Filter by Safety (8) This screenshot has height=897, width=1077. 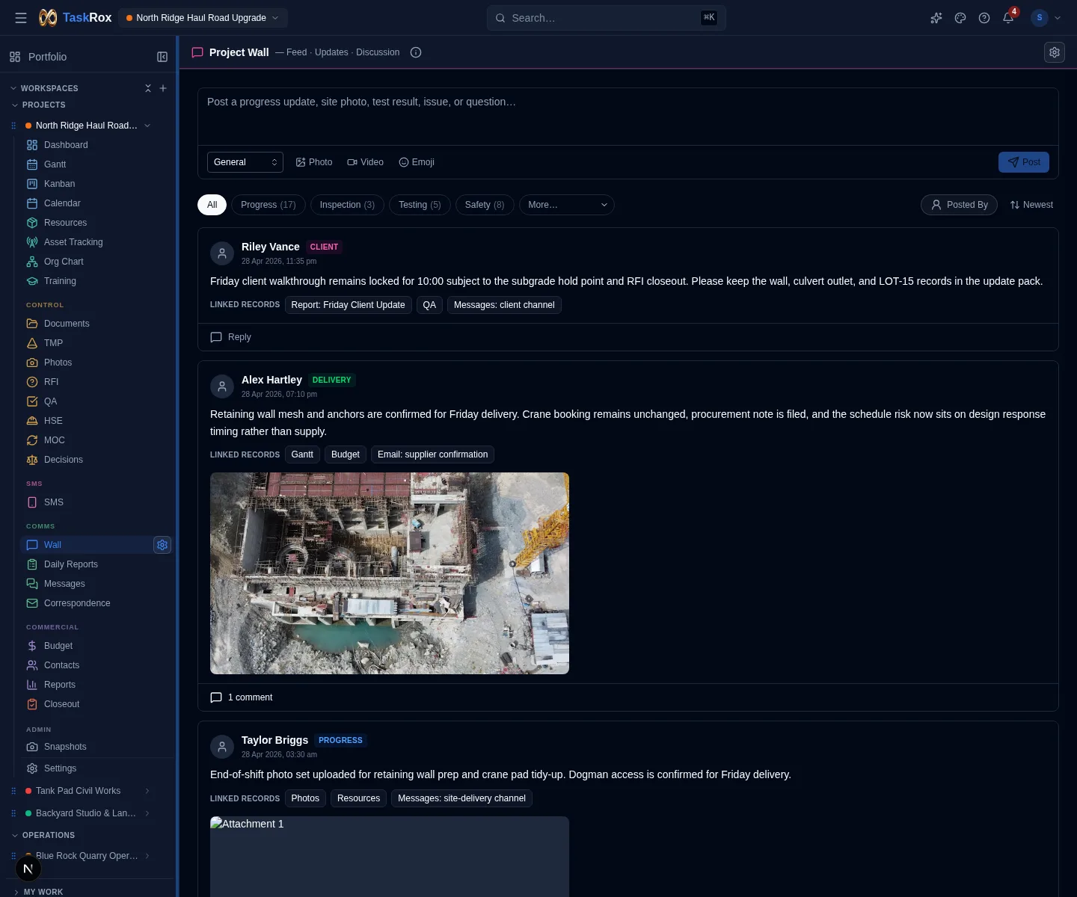click(485, 205)
